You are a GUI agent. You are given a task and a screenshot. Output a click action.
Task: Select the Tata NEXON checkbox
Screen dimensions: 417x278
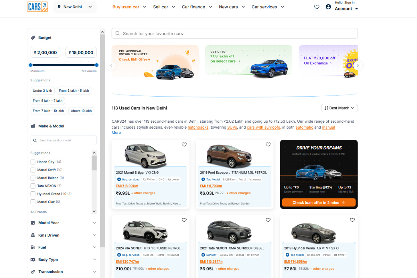coord(33,186)
